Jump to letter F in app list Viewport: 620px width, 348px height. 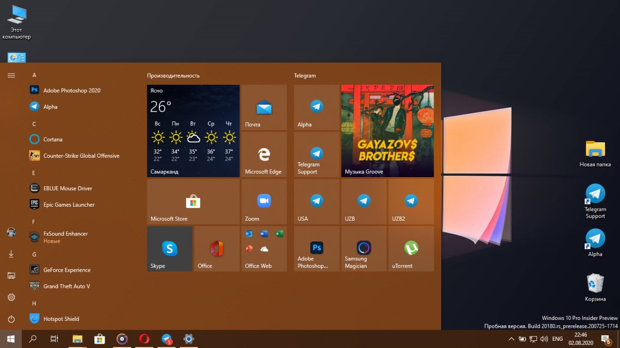click(x=34, y=222)
